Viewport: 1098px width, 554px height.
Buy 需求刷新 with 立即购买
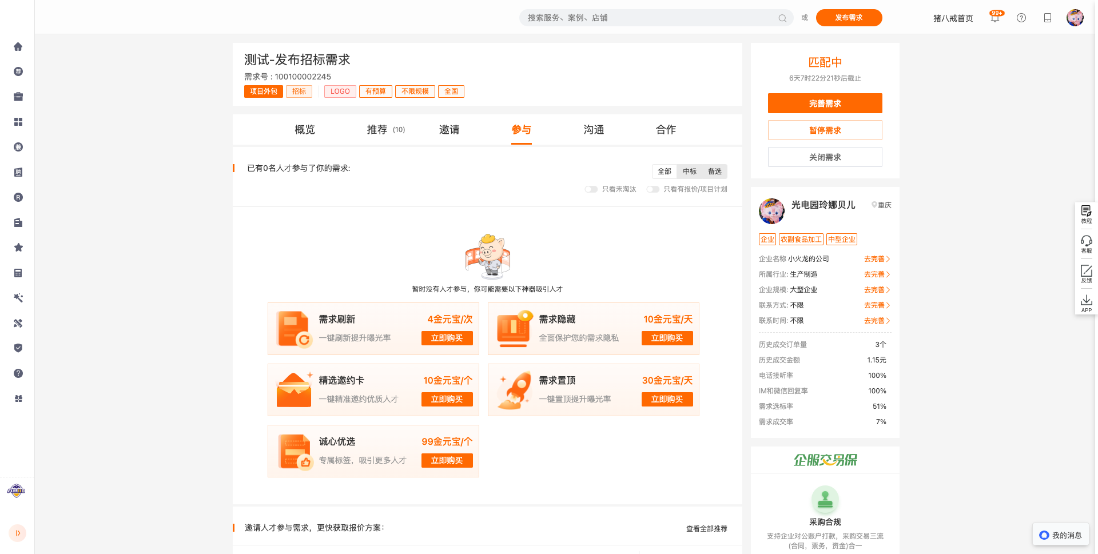(447, 338)
